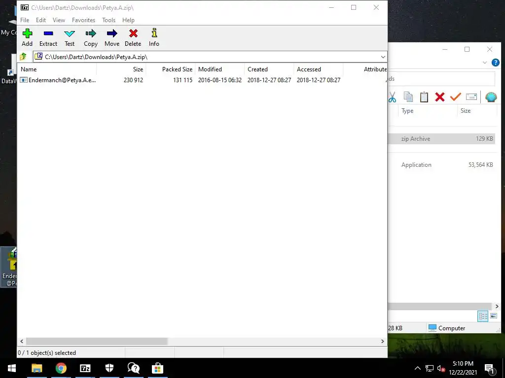Open the Windows Start menu

coord(12,368)
